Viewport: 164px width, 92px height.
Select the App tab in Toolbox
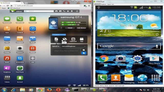tap(81, 40)
